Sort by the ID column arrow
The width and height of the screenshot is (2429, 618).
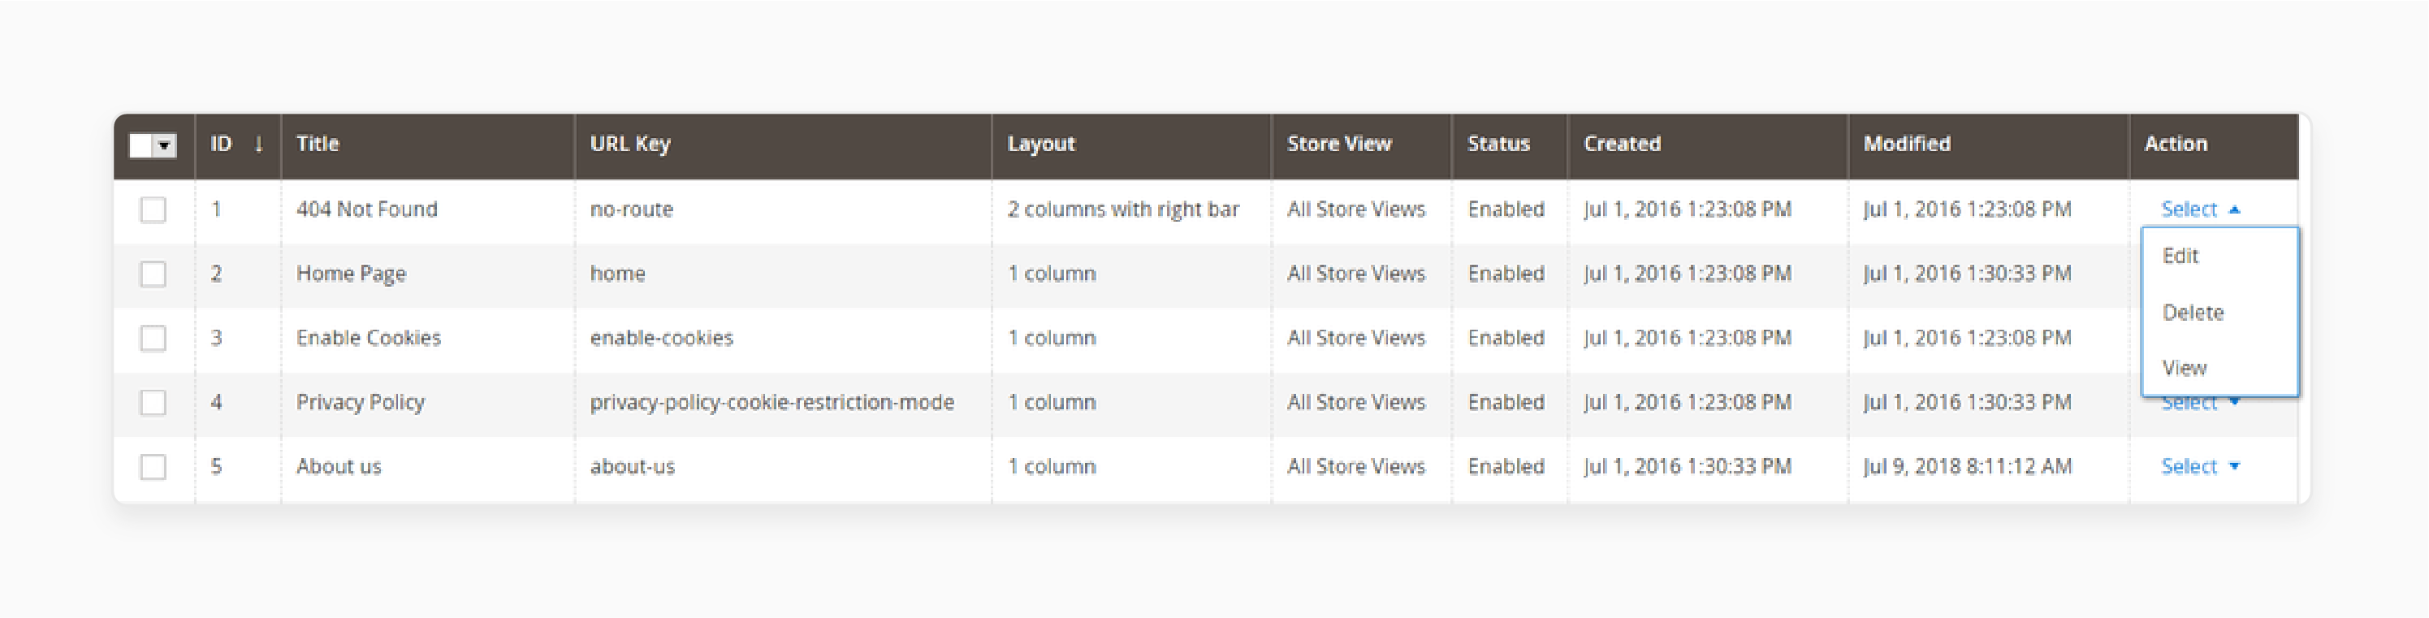click(258, 145)
